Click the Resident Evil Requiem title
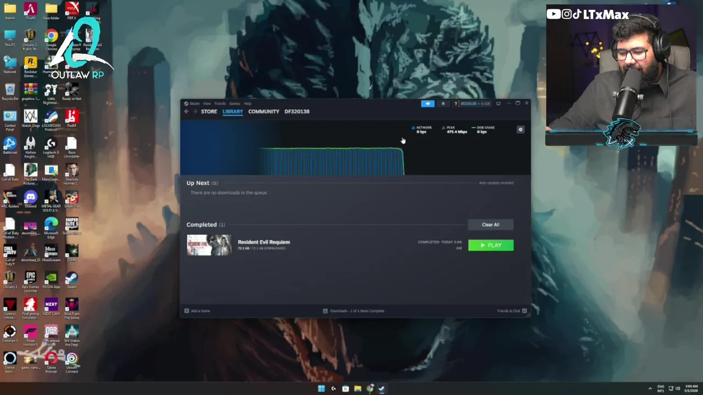 [x=264, y=242]
